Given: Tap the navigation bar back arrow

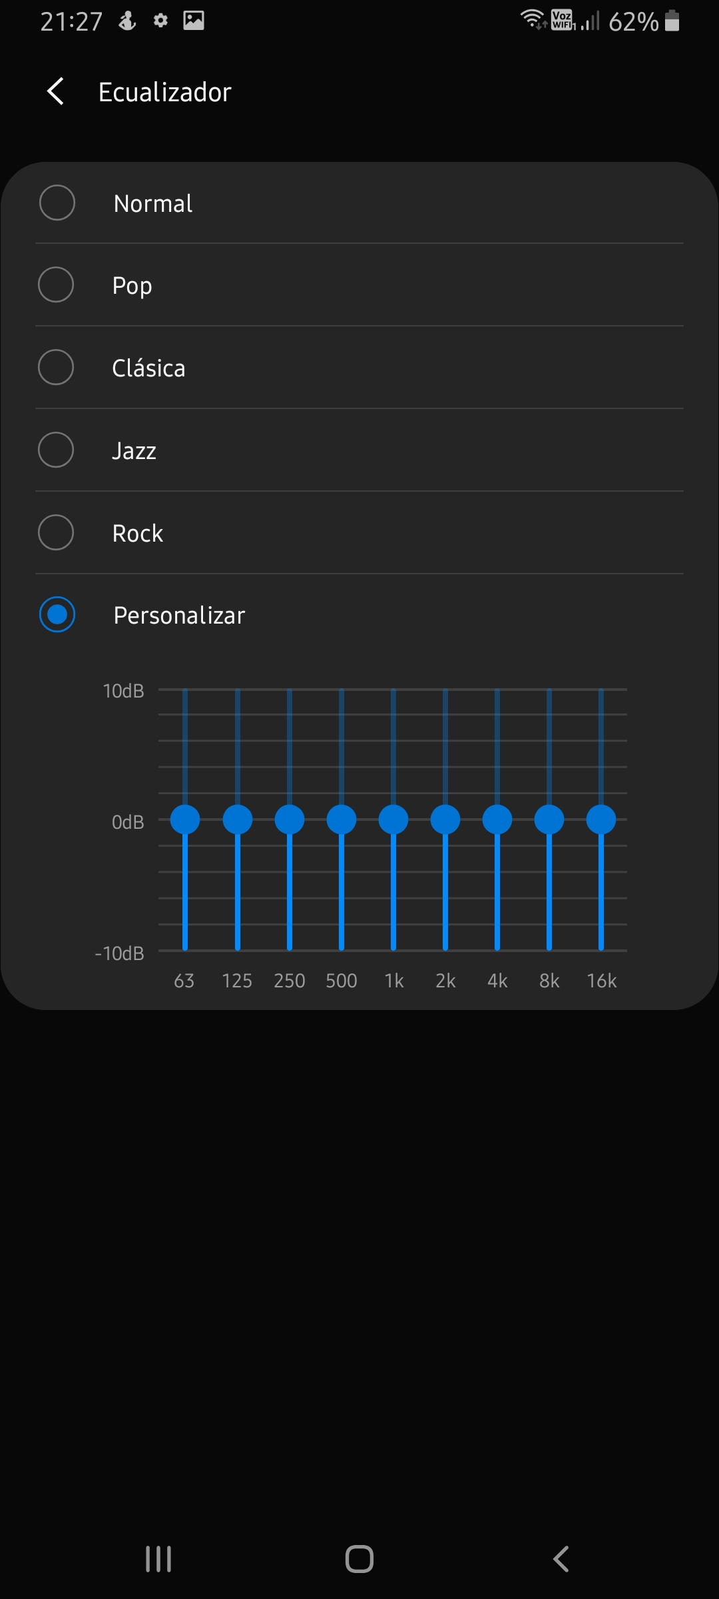Looking at the screenshot, I should point(561,1559).
